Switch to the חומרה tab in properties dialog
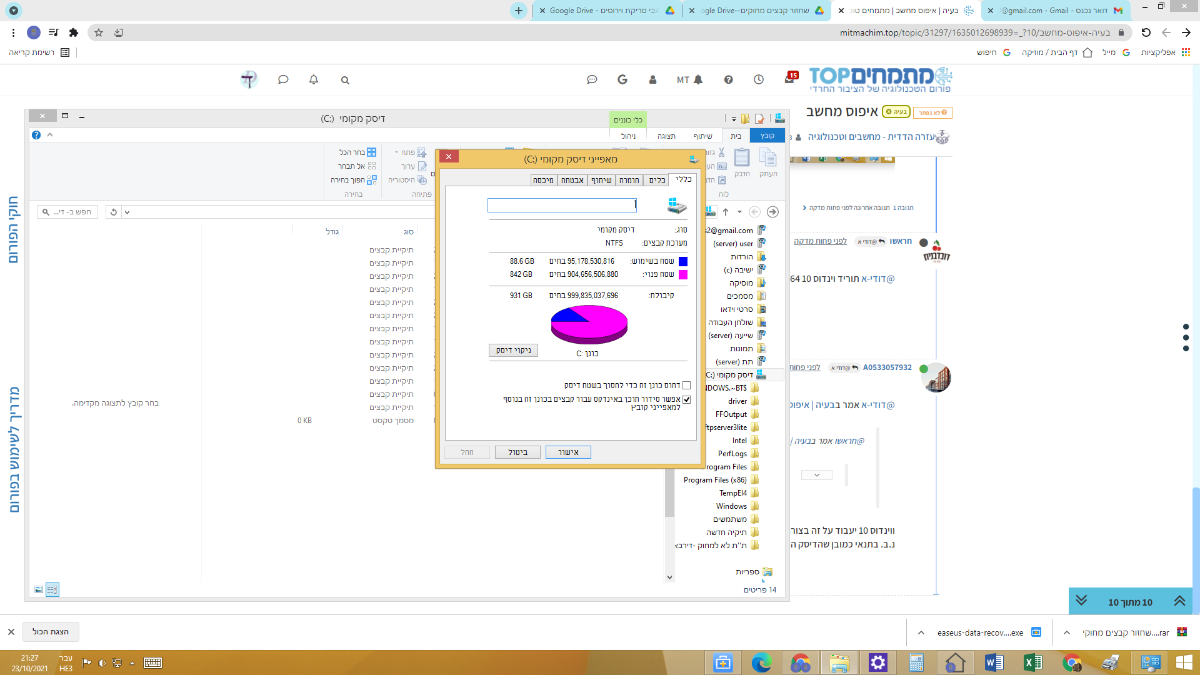Screen dimensions: 1200x675 point(629,181)
